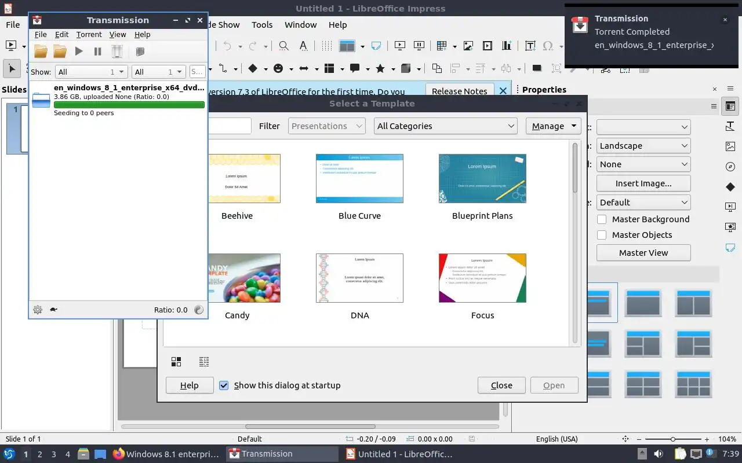Toggle the display grid icon
742x463 pixels.
pos(327,46)
